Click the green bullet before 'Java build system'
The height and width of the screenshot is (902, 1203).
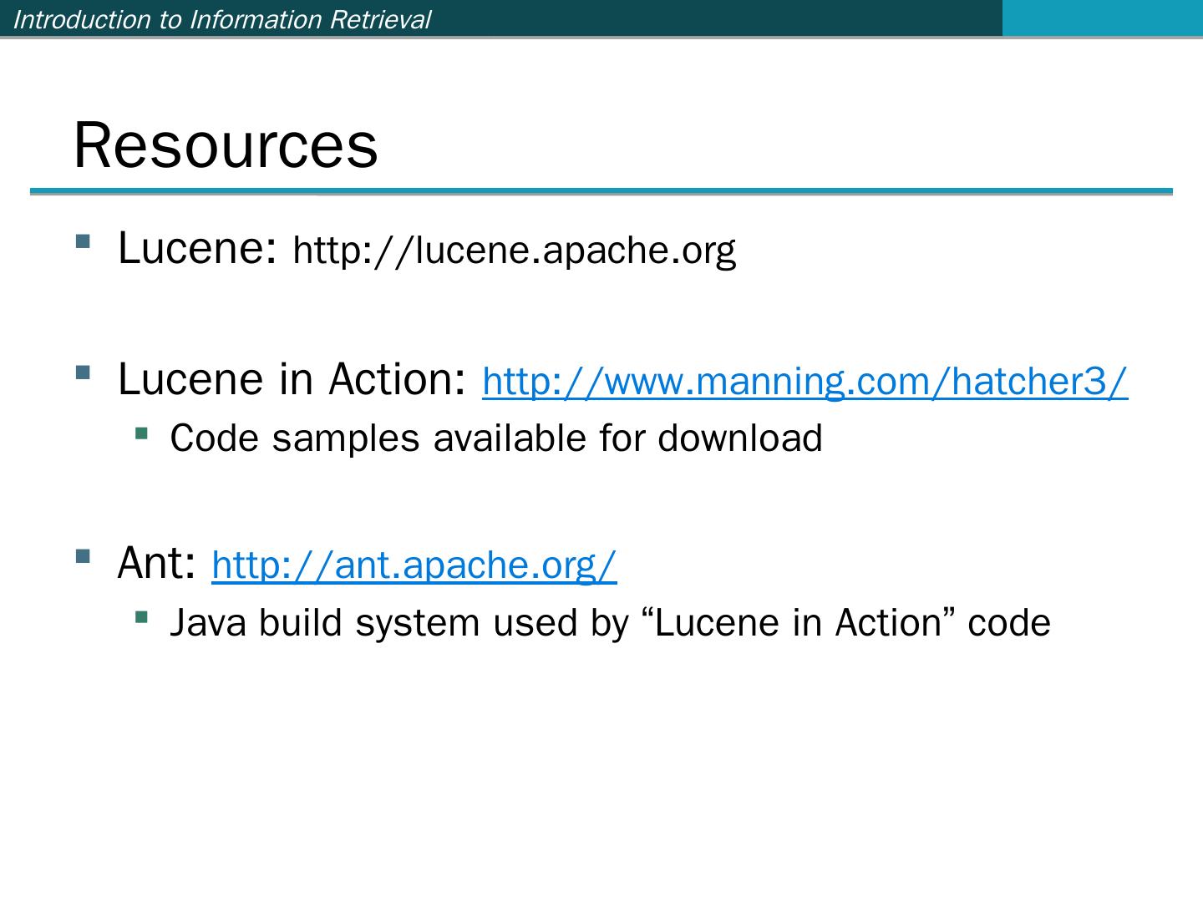tap(141, 617)
